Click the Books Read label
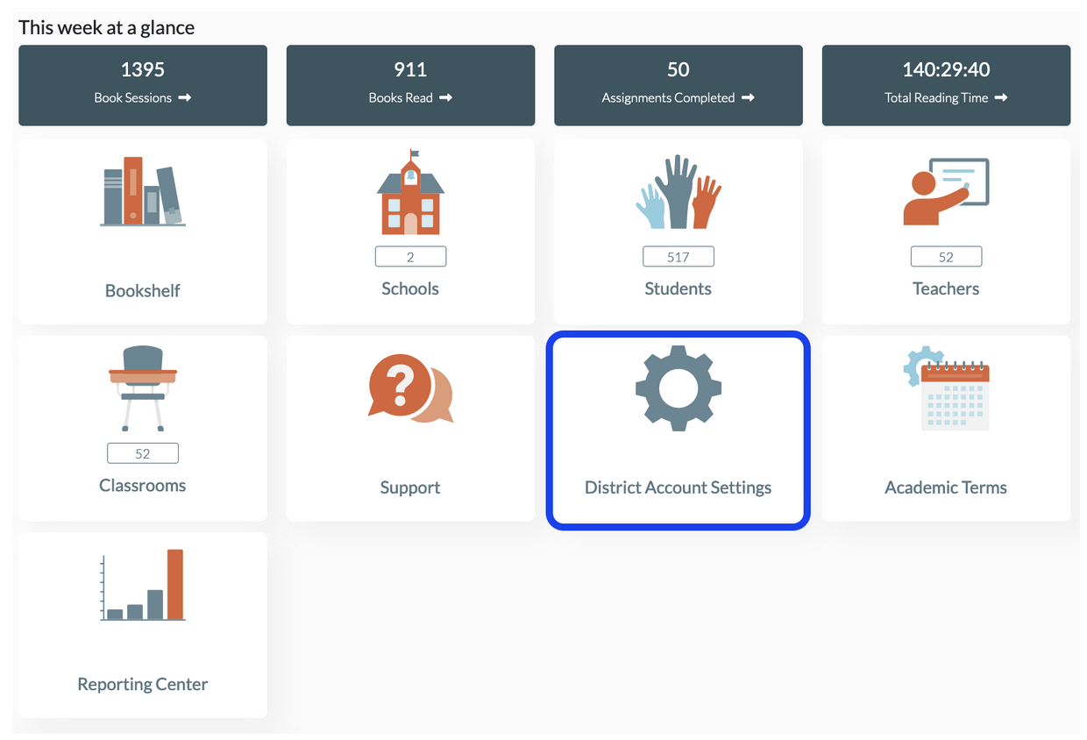1087x740 pixels. (x=401, y=98)
